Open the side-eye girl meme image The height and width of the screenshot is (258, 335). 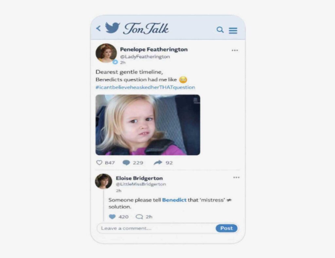tap(148, 125)
